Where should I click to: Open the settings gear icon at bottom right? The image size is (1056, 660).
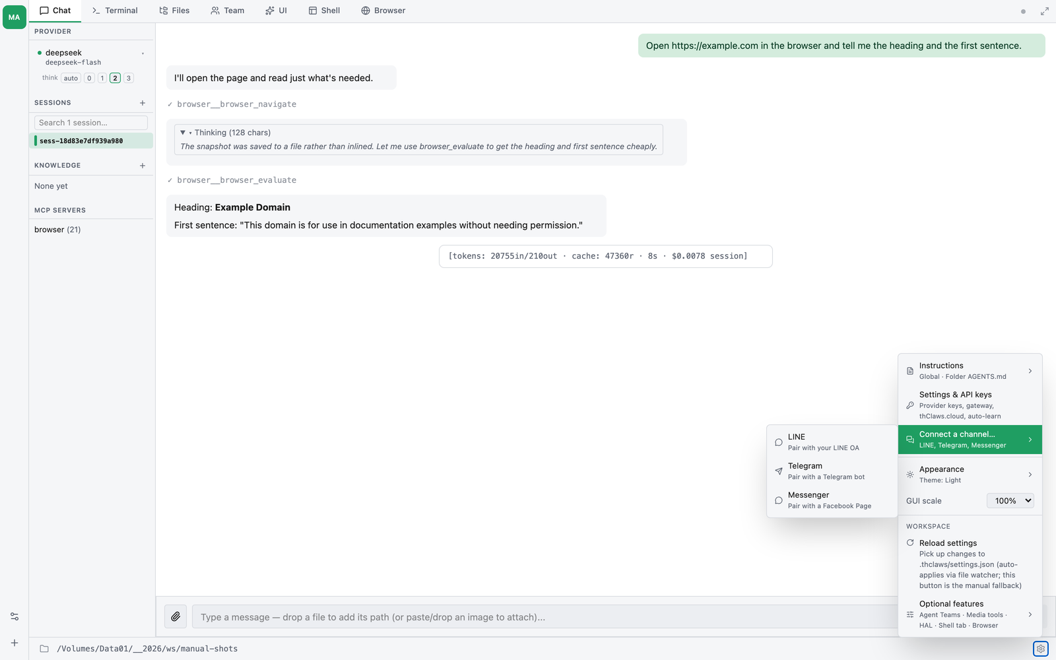point(1041,649)
